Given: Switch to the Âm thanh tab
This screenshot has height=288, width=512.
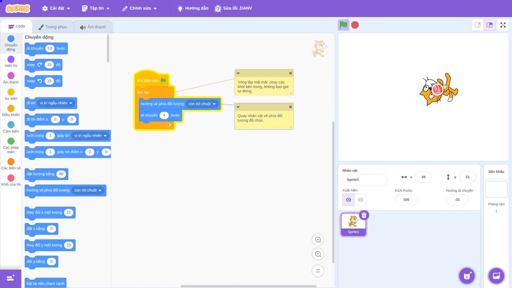Looking at the screenshot, I should tap(93, 27).
